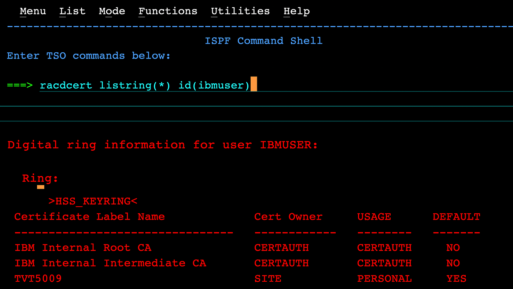This screenshot has width=513, height=289.
Task: Click the 'ISPF Command Shell' title
Action: click(263, 41)
